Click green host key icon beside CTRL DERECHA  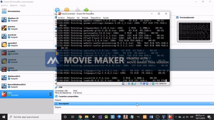click(153, 84)
